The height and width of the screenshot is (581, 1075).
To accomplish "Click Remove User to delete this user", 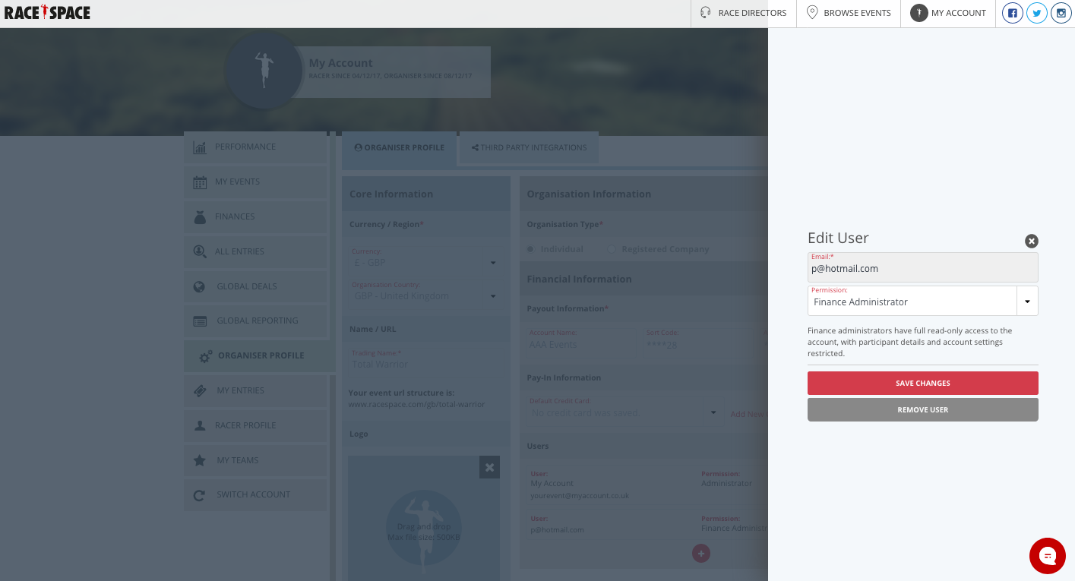I will (922, 409).
